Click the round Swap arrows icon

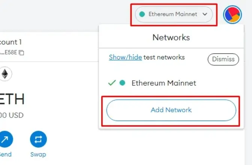click(x=38, y=139)
